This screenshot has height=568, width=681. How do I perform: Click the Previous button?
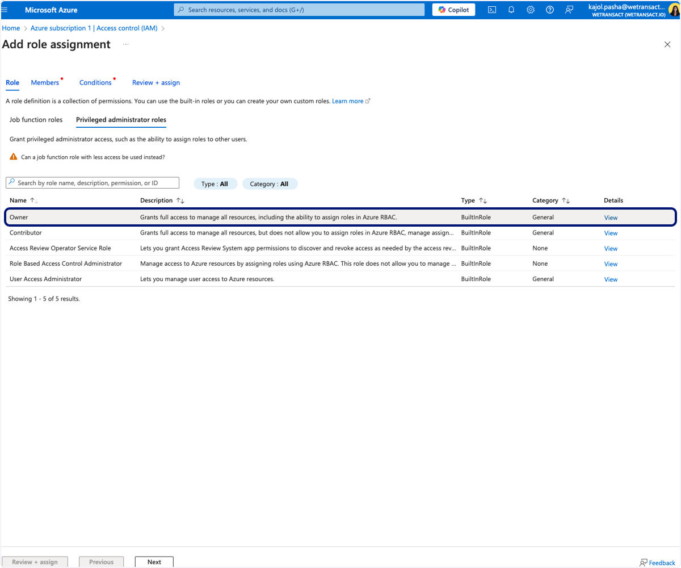101,562
